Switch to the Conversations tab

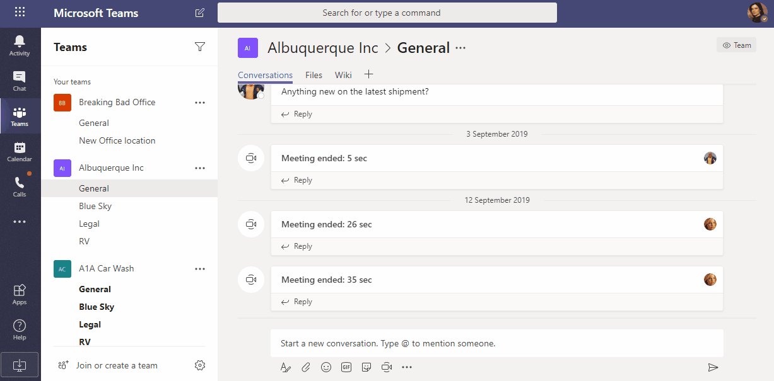[x=265, y=75]
